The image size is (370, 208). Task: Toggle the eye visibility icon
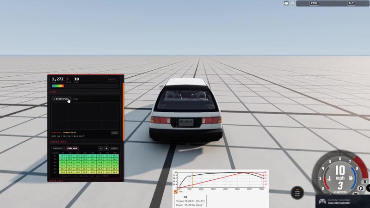tap(286, 3)
